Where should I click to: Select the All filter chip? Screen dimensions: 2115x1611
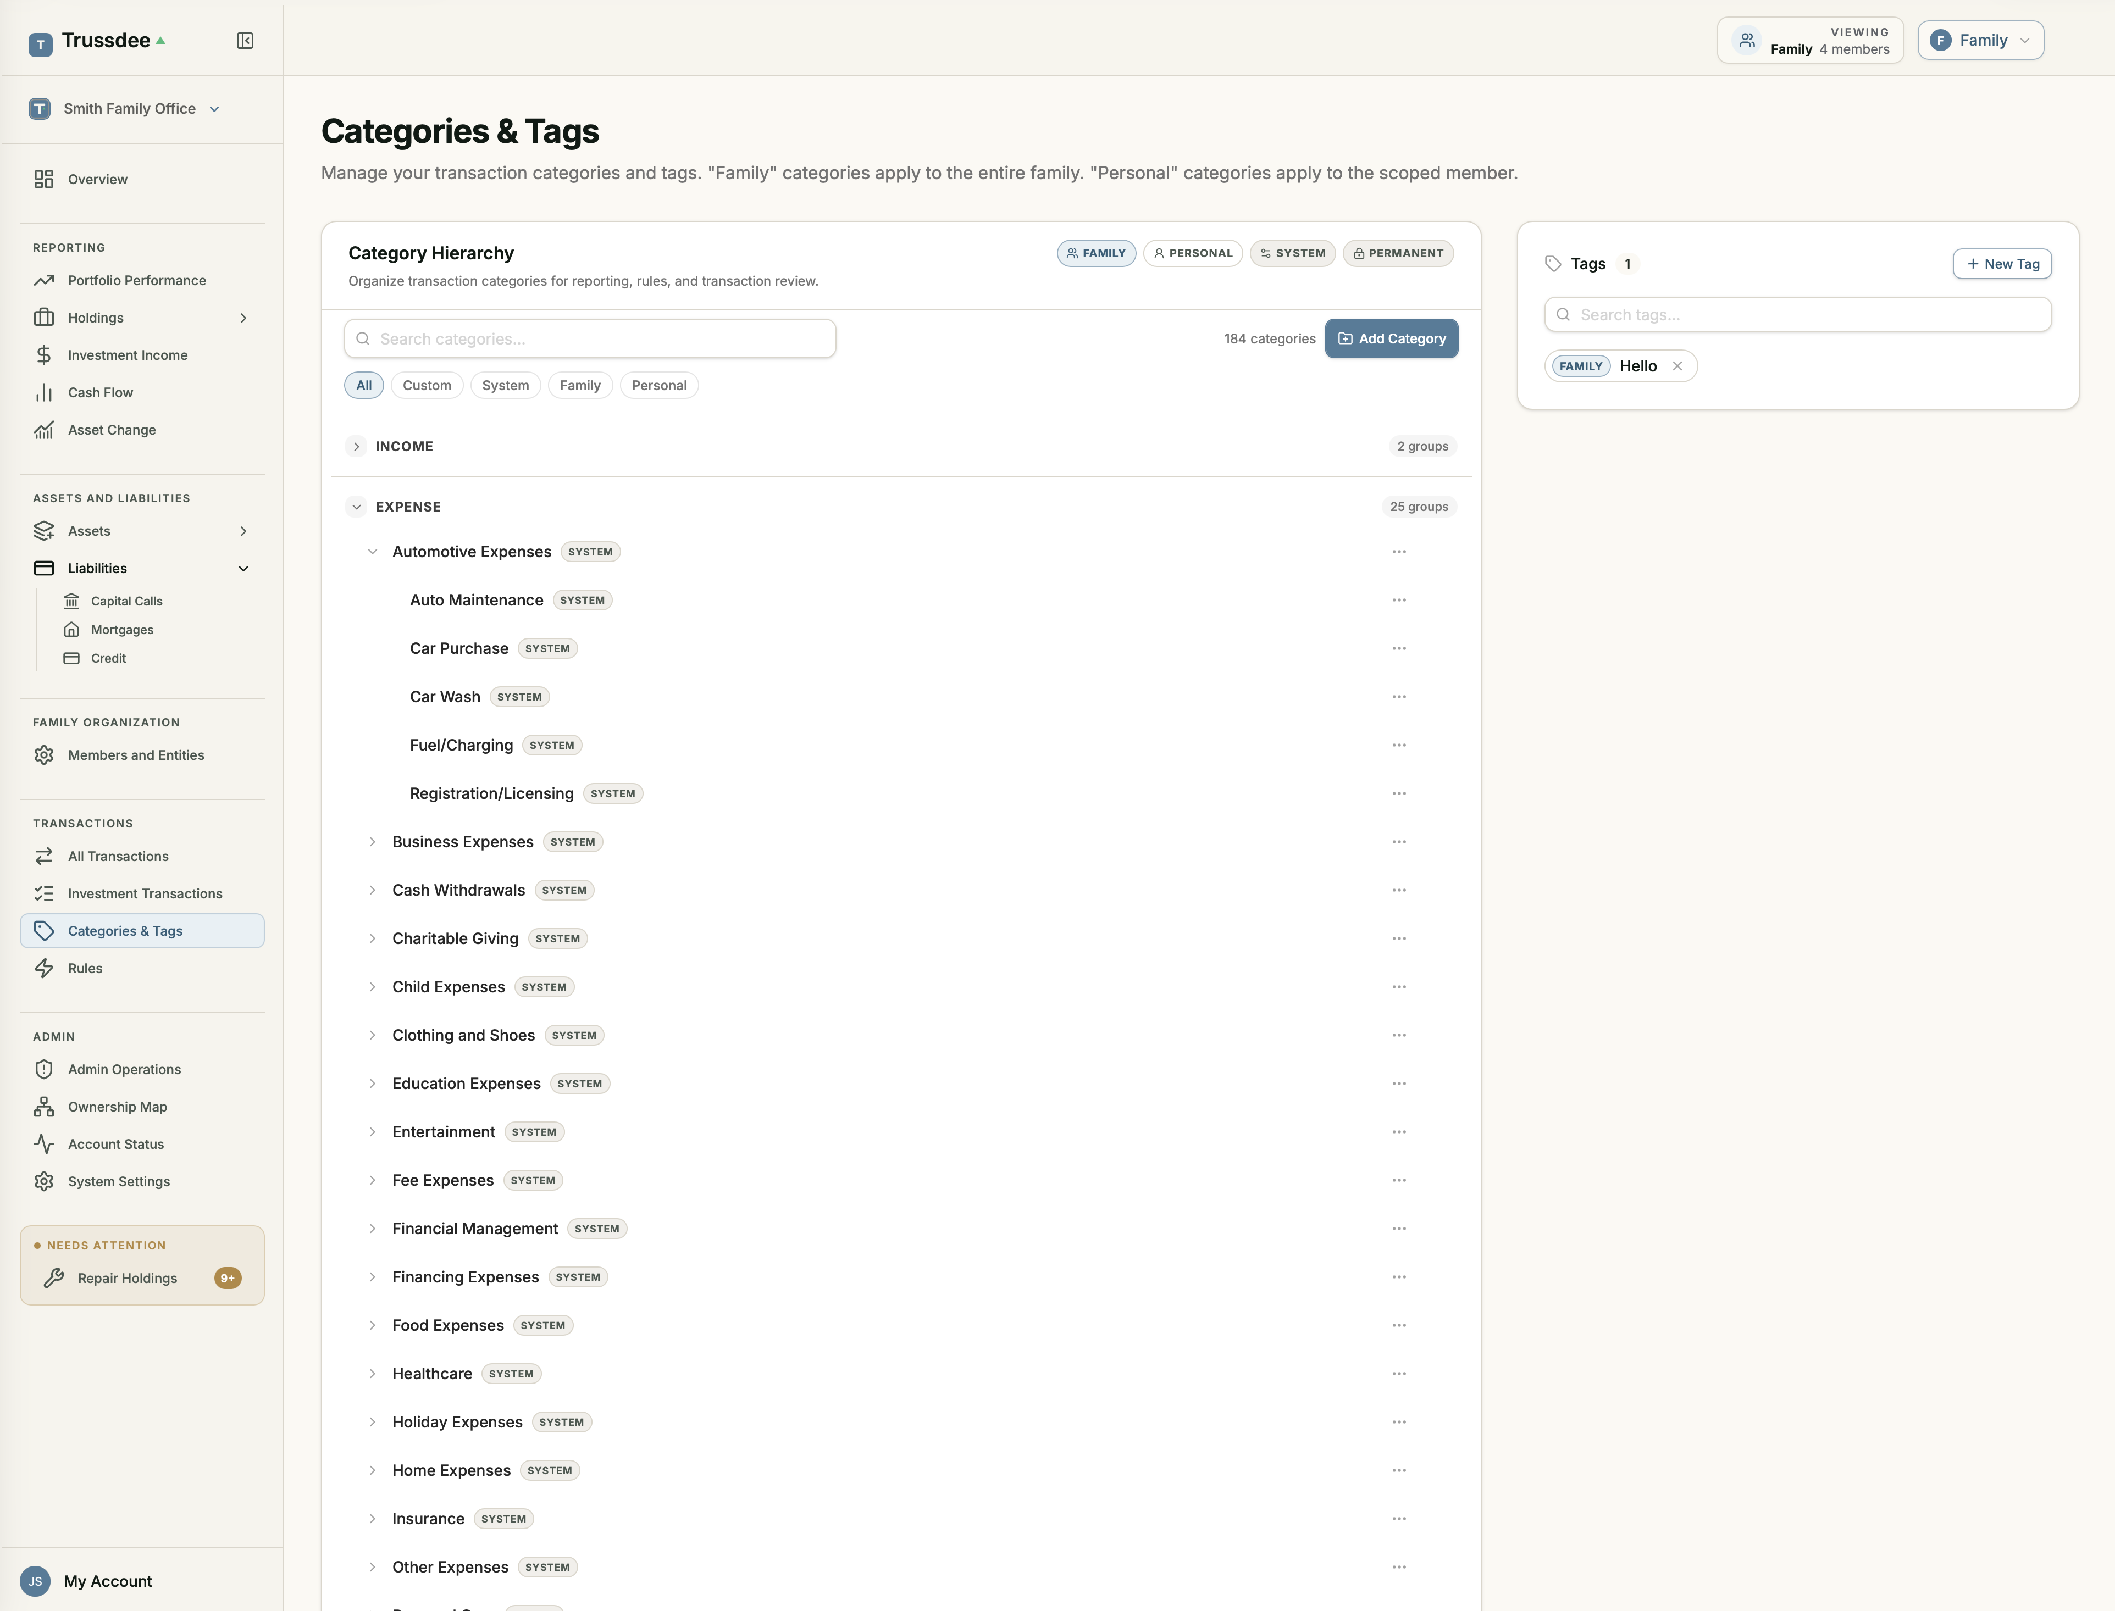[363, 386]
